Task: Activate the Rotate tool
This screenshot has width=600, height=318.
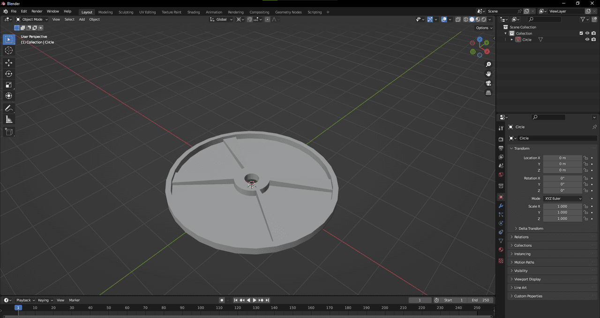Action: 9,74
